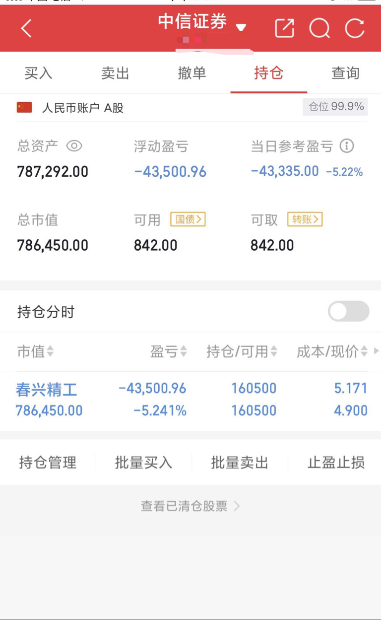Tap the back arrow icon
This screenshot has height=620, width=381.
[x=26, y=28]
